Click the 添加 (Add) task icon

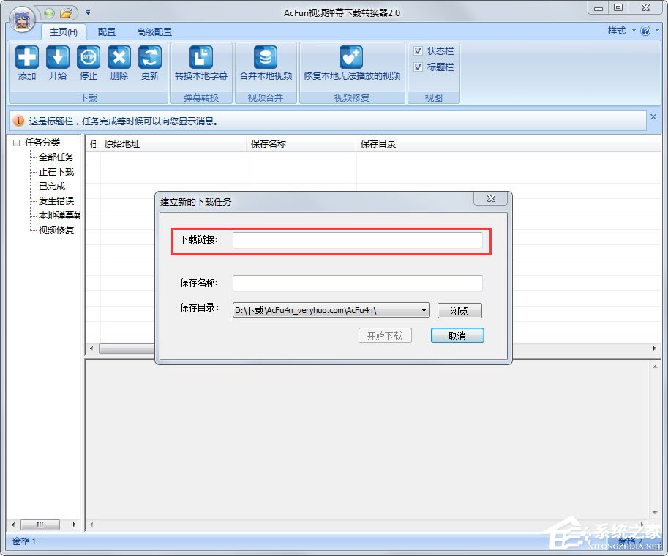27,63
